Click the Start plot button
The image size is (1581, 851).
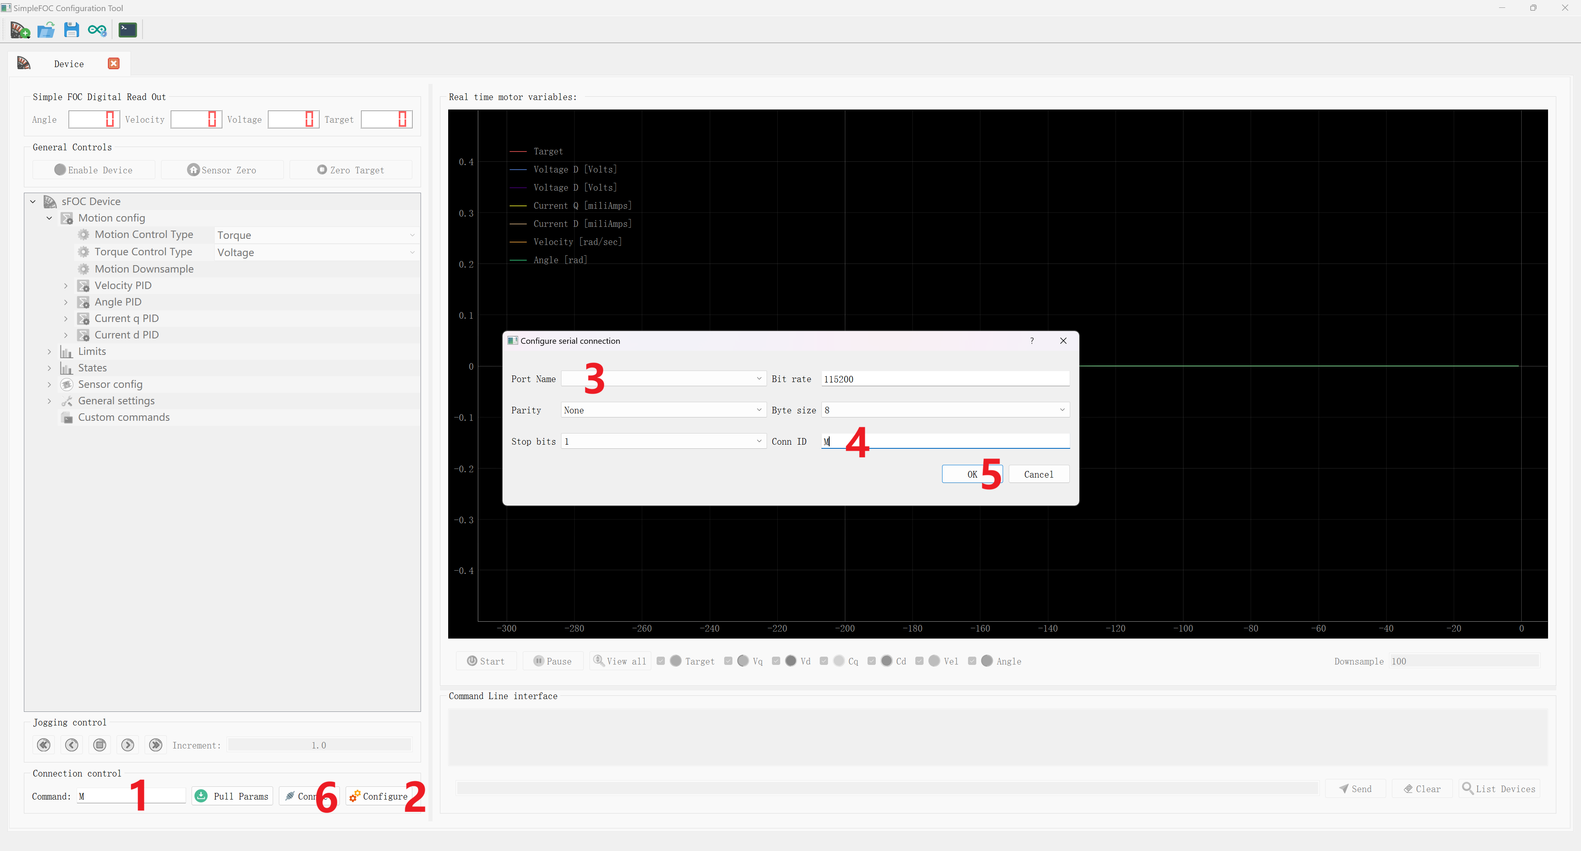tap(486, 661)
